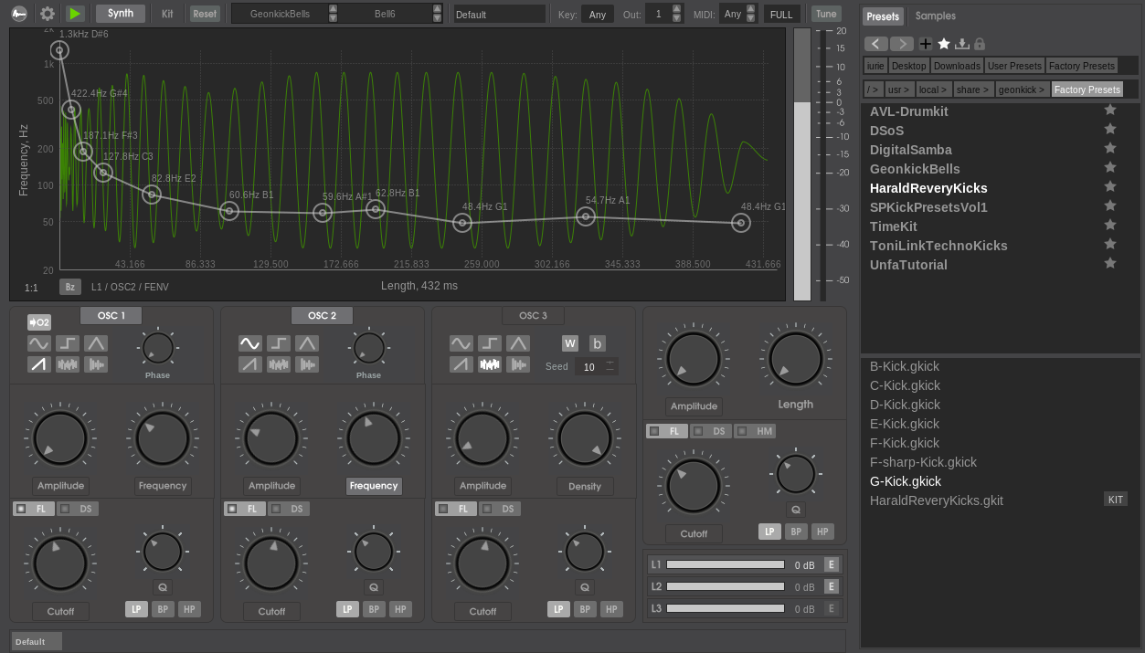1145x653 pixels.
Task: Open the User Presets bookmark
Action: click(1014, 66)
